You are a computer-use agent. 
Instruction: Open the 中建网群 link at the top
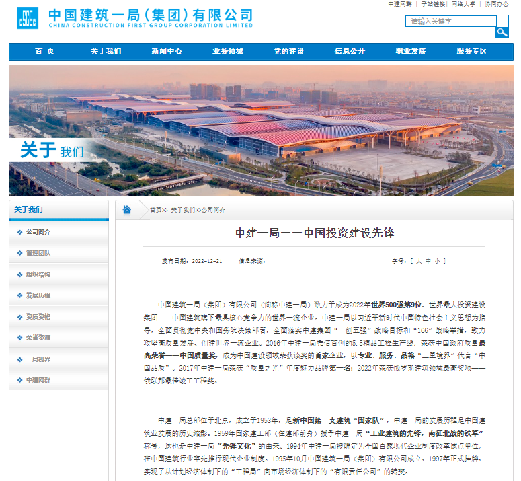pyautogui.click(x=400, y=4)
